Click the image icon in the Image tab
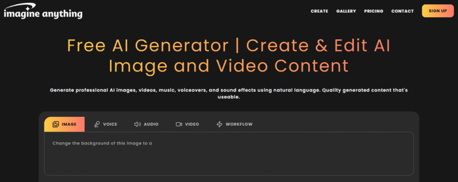Screen dimensions: 458x182 55,124
